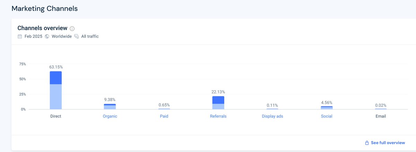The image size is (416, 152).
Task: Click the devices icon beside All traffic
Action: 76,36
